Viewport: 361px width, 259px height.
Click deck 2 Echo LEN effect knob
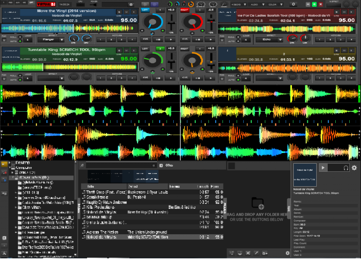pyautogui.click(x=305, y=38)
